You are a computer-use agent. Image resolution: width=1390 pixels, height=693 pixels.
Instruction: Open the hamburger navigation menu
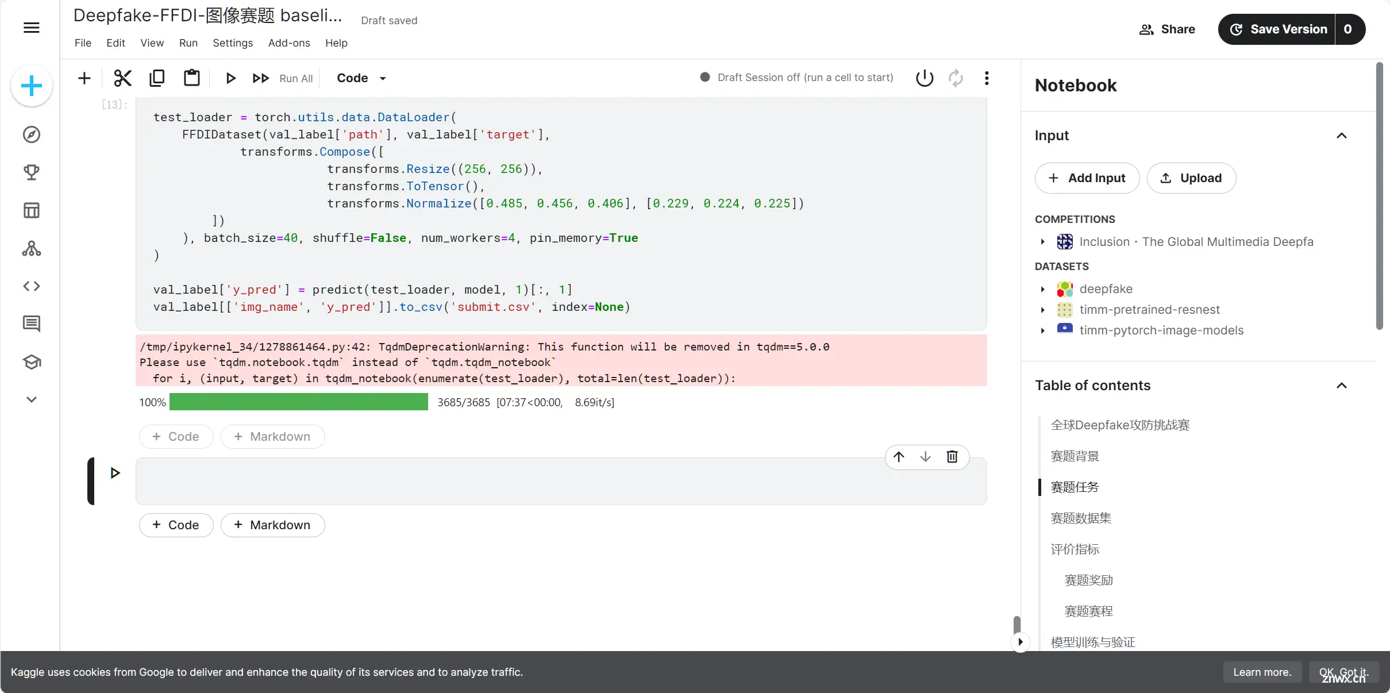[32, 28]
